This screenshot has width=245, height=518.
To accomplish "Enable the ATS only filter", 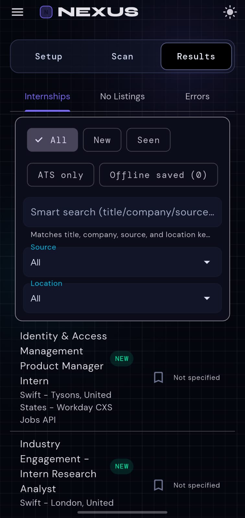I will (61, 175).
